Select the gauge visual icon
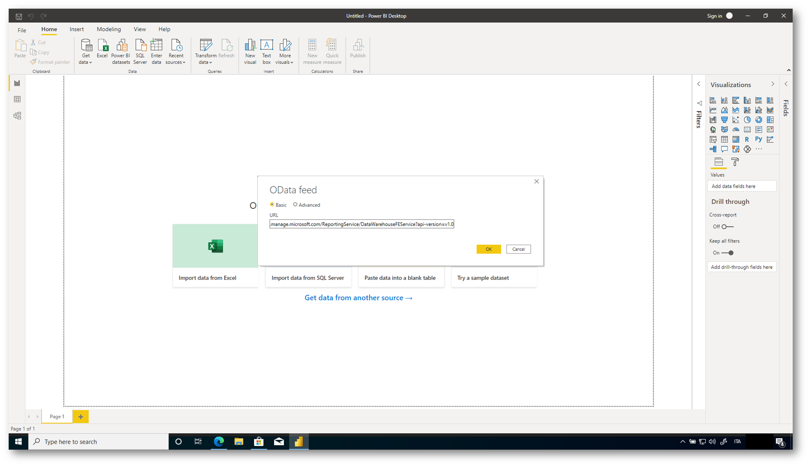Image resolution: width=810 pixels, height=467 pixels. [x=736, y=130]
